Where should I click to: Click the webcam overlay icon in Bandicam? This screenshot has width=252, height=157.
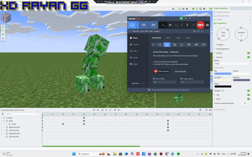[163, 25]
